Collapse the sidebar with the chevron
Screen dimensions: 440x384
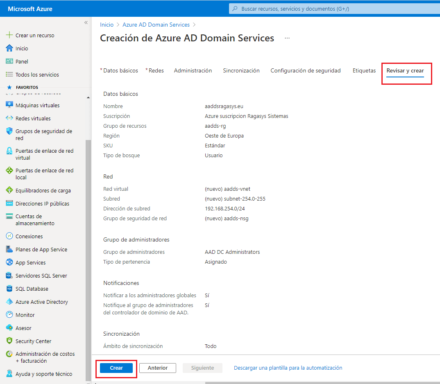coord(86,23)
